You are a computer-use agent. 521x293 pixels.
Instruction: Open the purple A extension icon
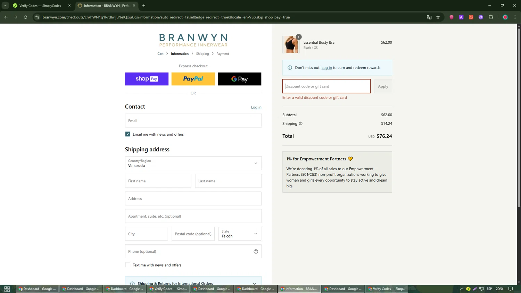pyautogui.click(x=461, y=17)
